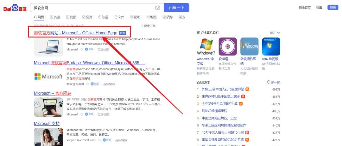The image size is (342, 146).
Task: Open hot search 华莱士回应鸡块掉地捡起继续炸
Action: pos(224,126)
